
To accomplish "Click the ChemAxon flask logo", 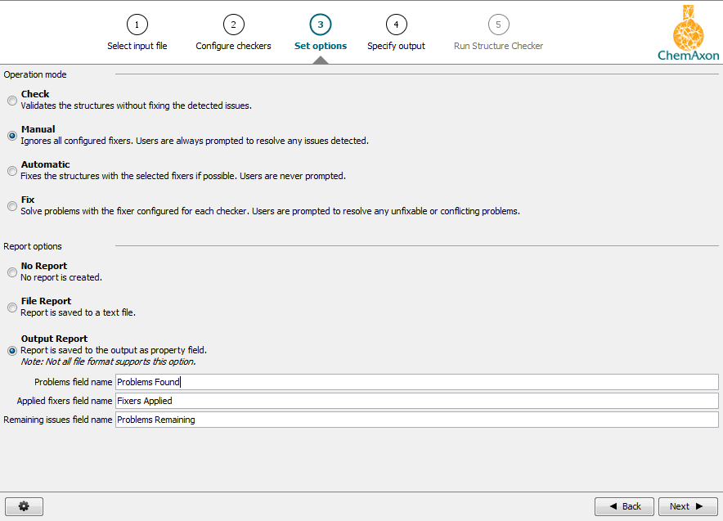I will click(x=689, y=29).
